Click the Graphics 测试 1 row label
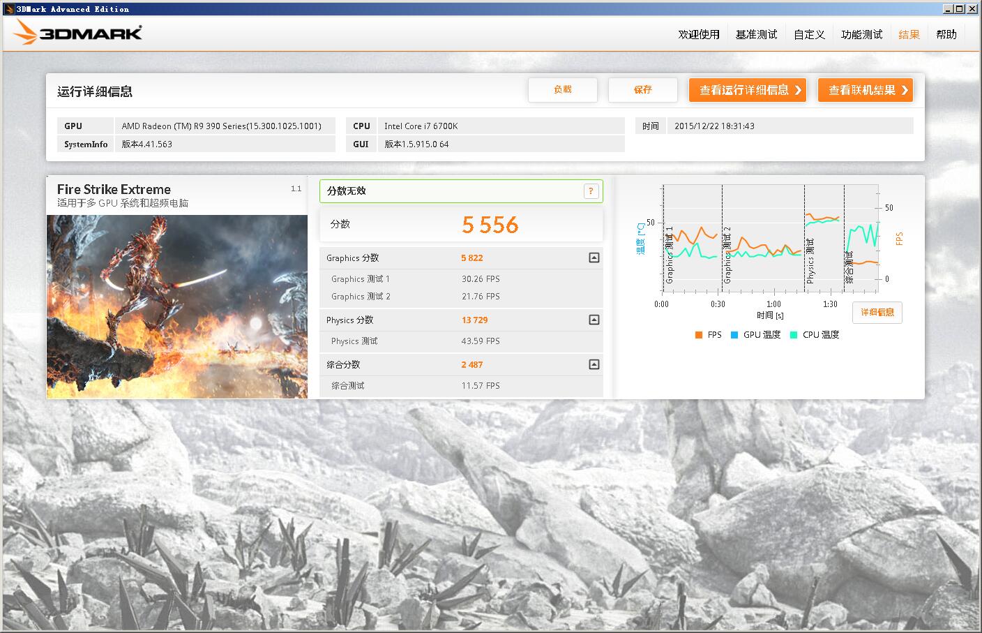 (361, 279)
